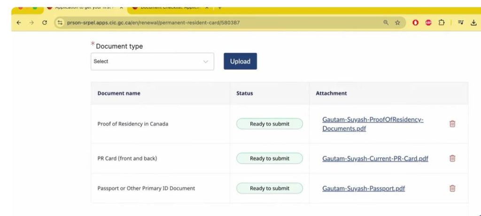Click the Document type field label
Image resolution: width=481 pixels, height=216 pixels.
(x=119, y=46)
